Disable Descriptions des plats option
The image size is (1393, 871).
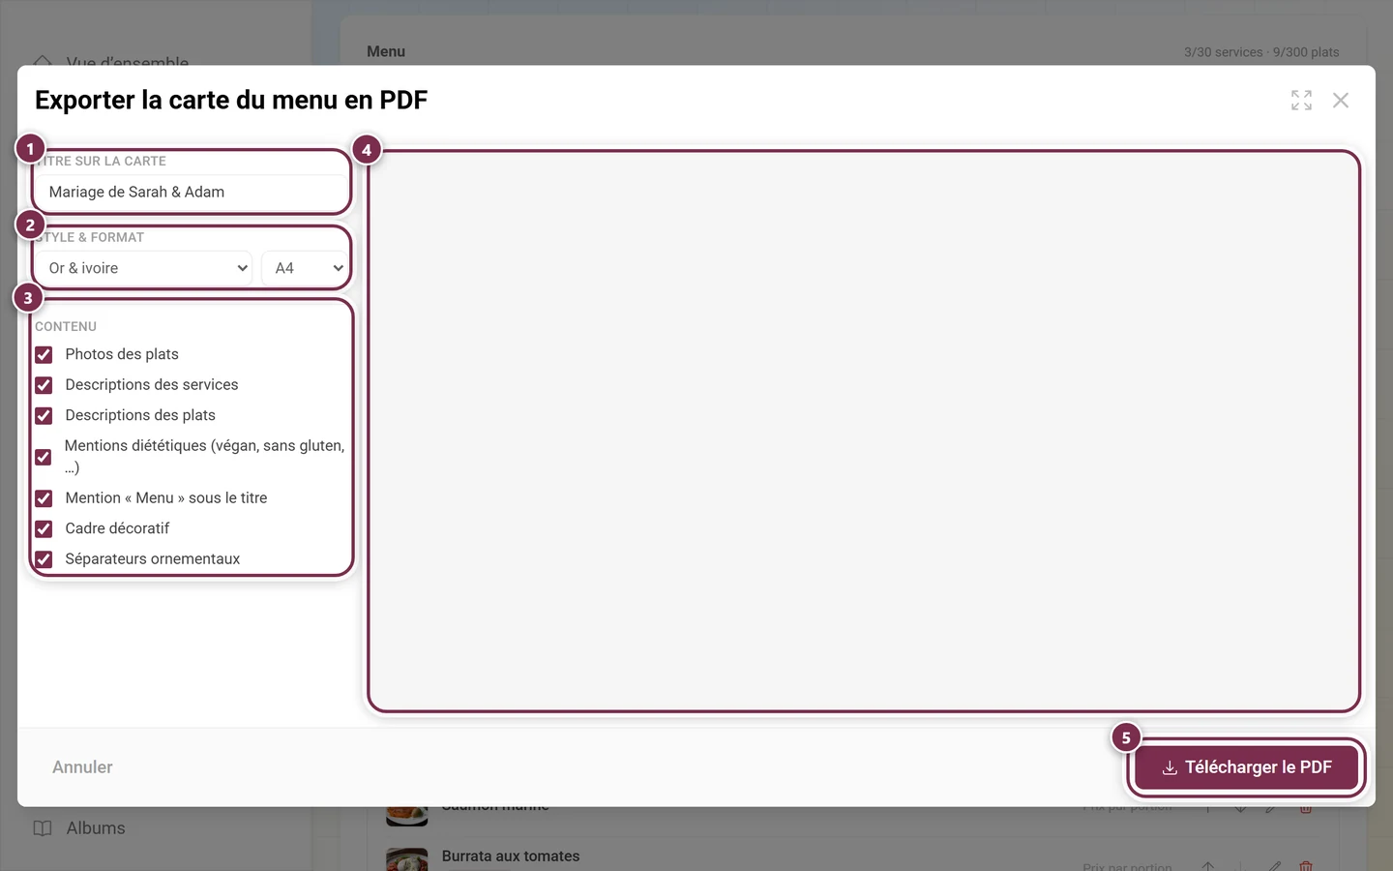coord(44,415)
